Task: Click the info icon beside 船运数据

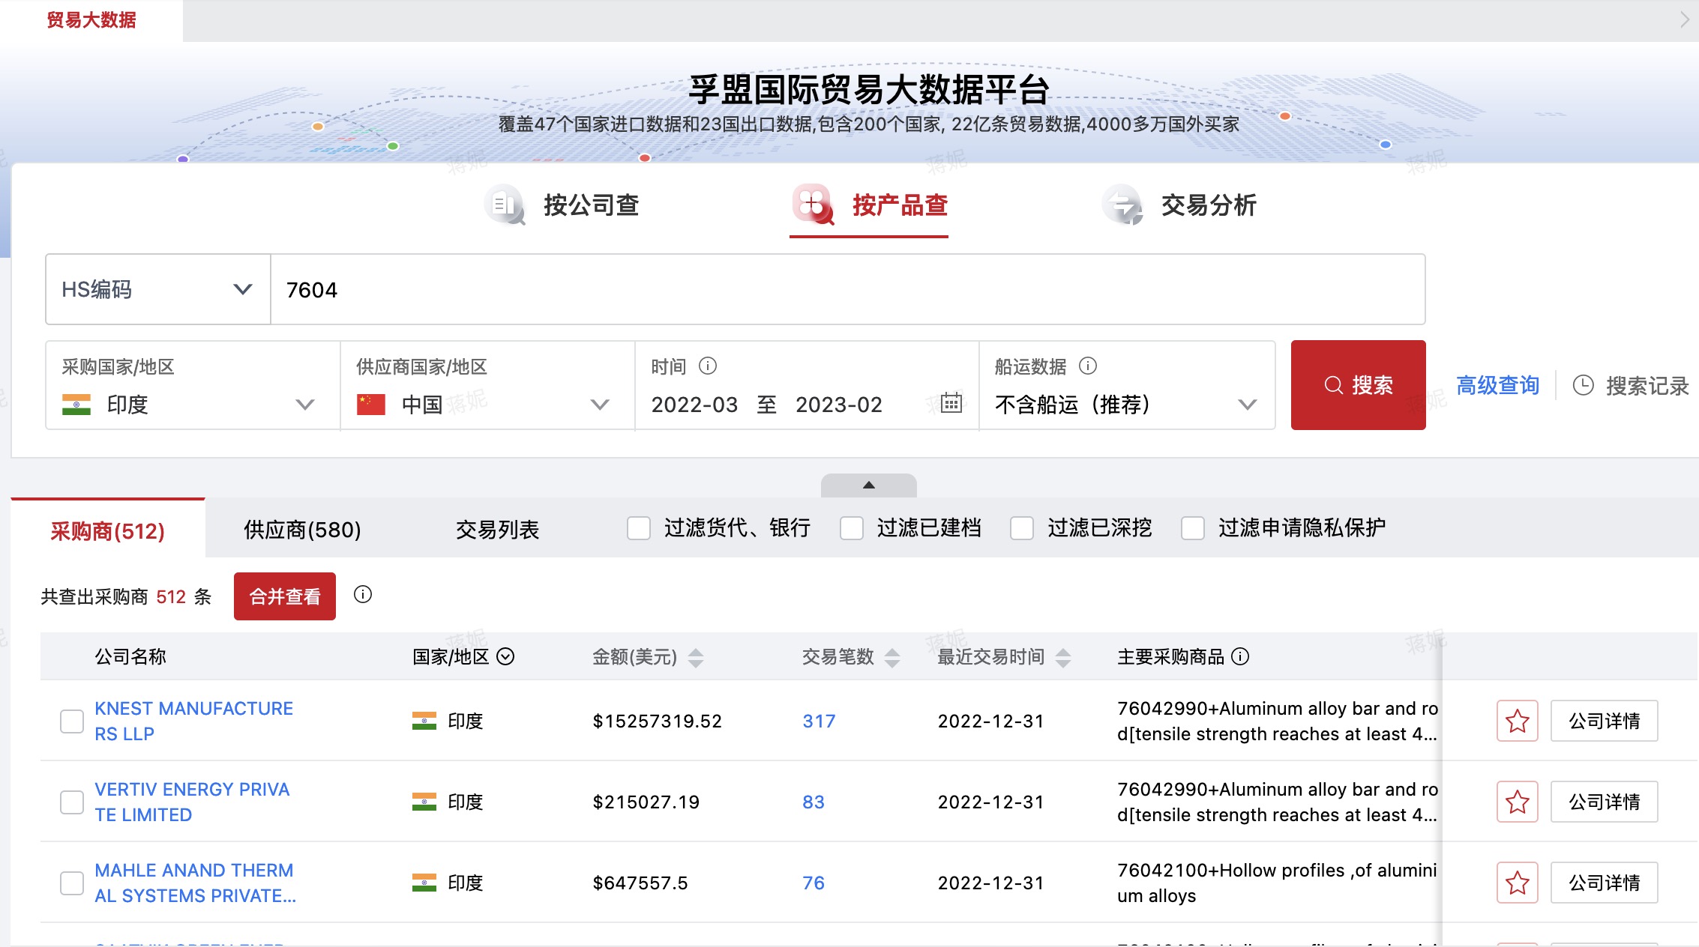Action: click(1086, 366)
